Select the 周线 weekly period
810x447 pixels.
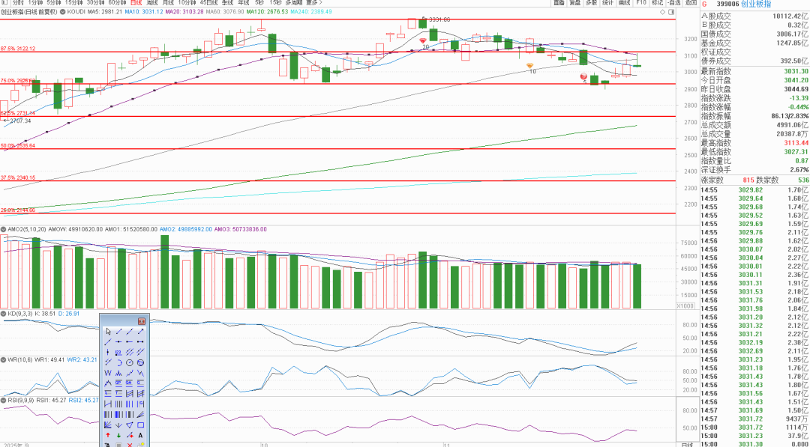click(x=151, y=2)
